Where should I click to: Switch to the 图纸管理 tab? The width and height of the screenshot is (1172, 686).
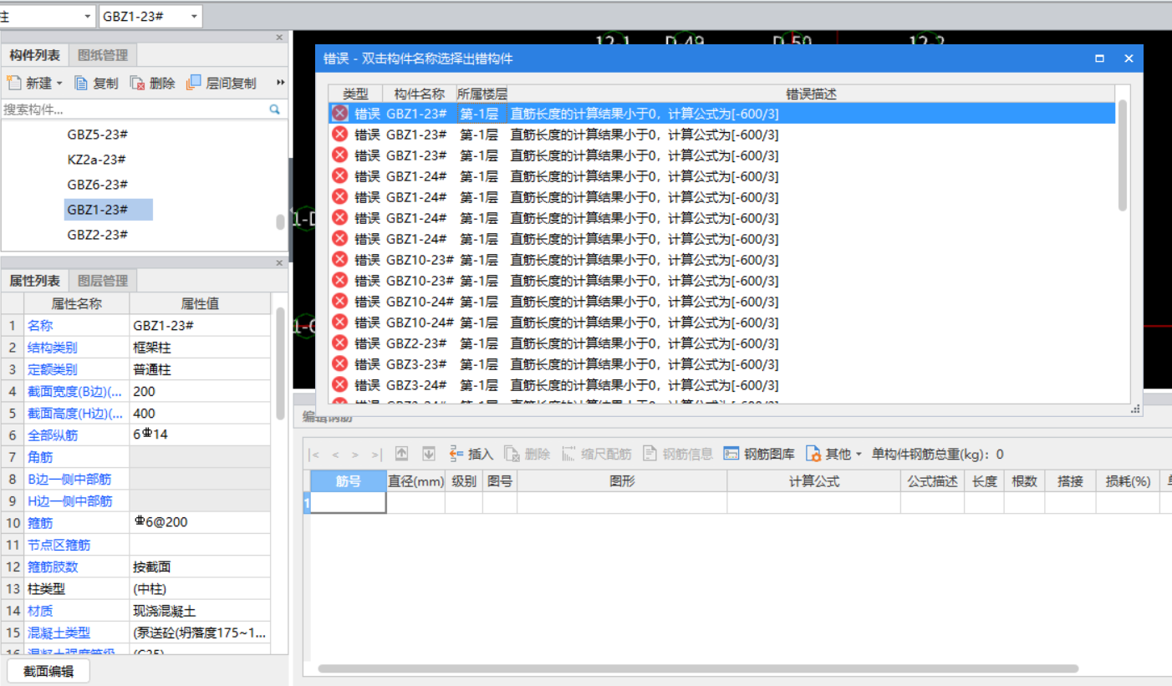click(x=103, y=55)
